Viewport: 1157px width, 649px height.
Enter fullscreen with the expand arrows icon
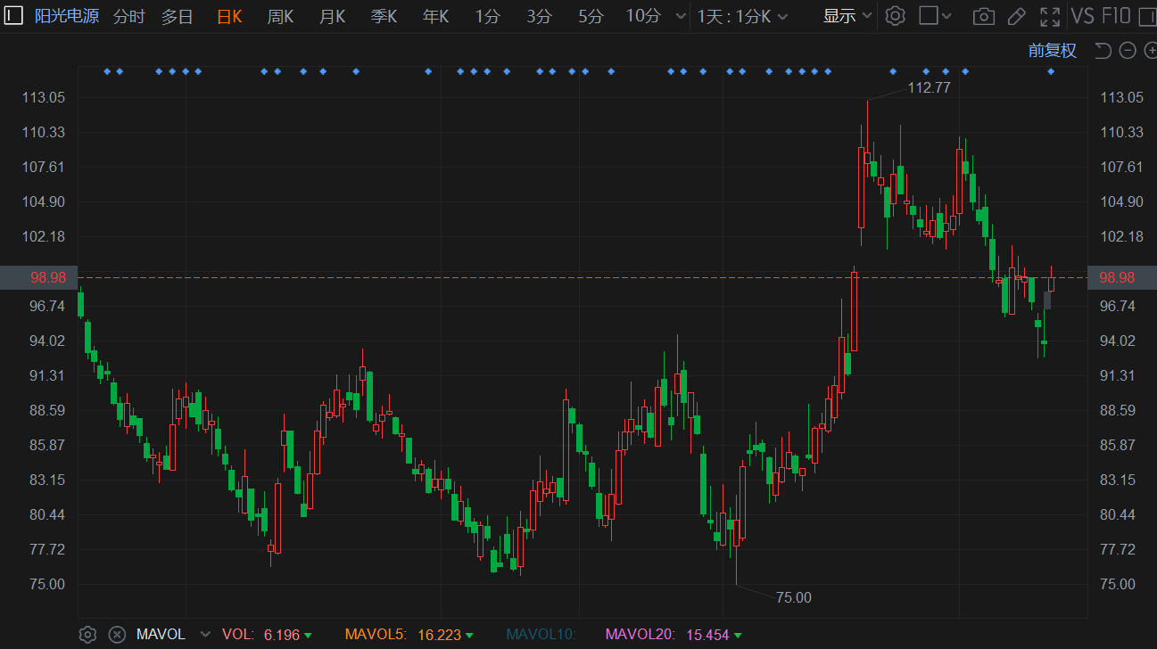pos(1050,16)
